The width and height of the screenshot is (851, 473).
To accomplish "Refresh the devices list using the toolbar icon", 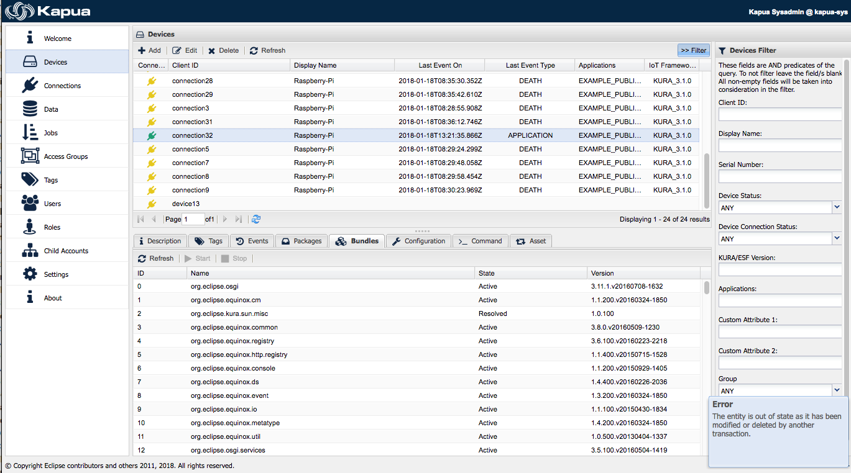I will click(267, 50).
